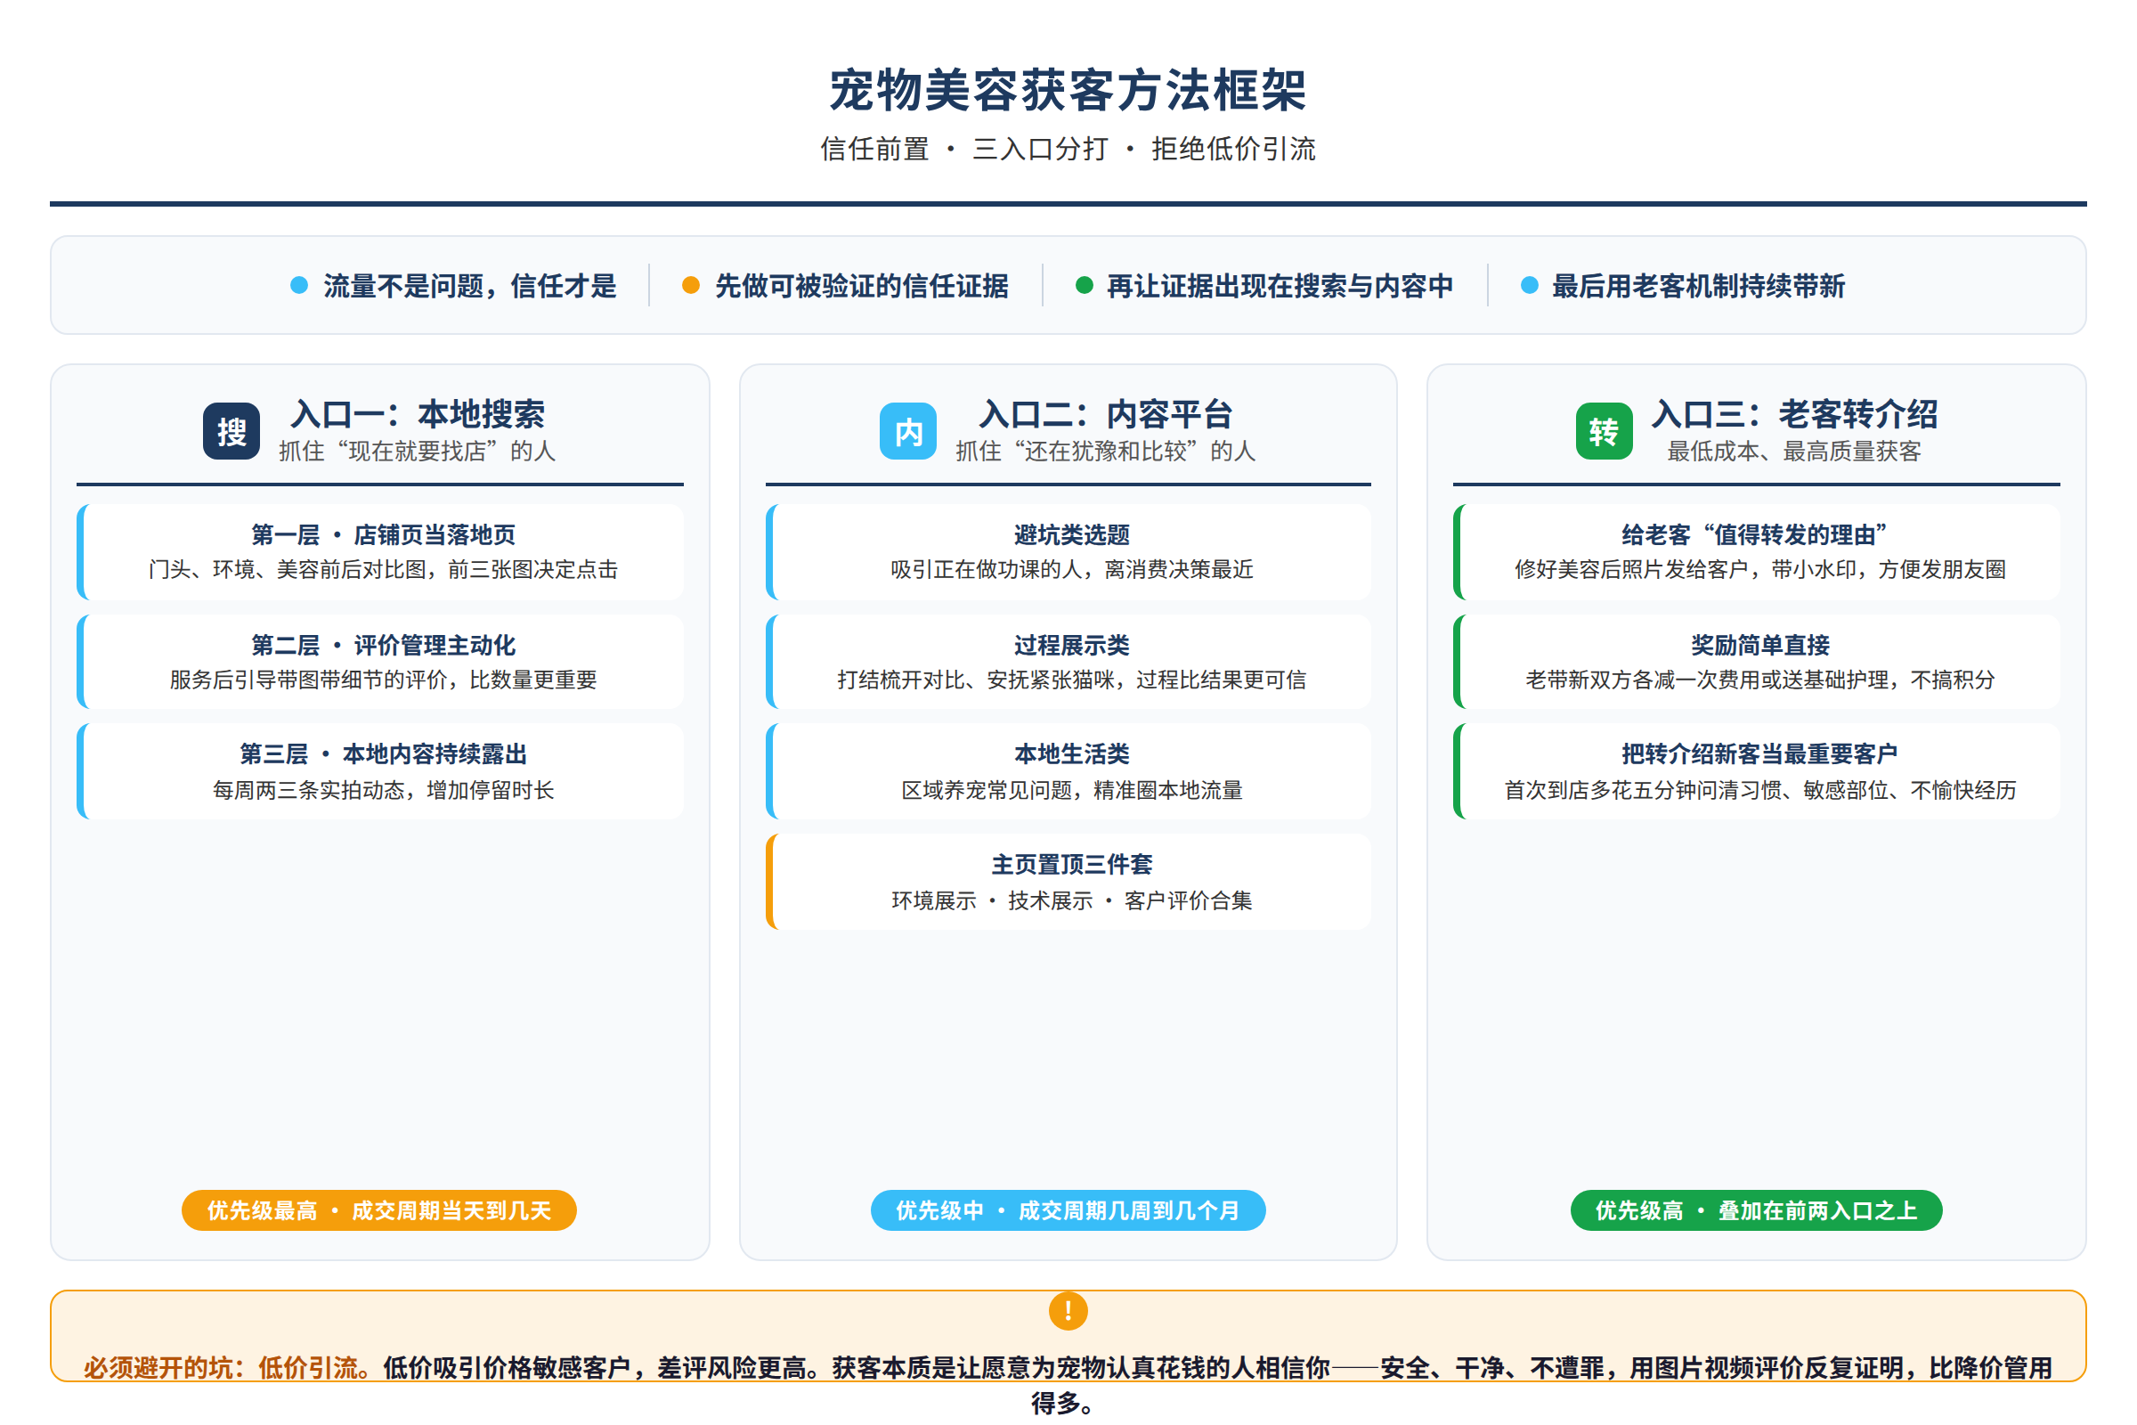This screenshot has width=2137, height=1425.
Task: Click the text 再让证据出现在搜索与内容中
Action: point(1280,286)
